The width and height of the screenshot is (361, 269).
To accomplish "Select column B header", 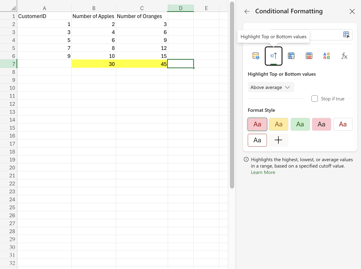I will click(x=94, y=8).
